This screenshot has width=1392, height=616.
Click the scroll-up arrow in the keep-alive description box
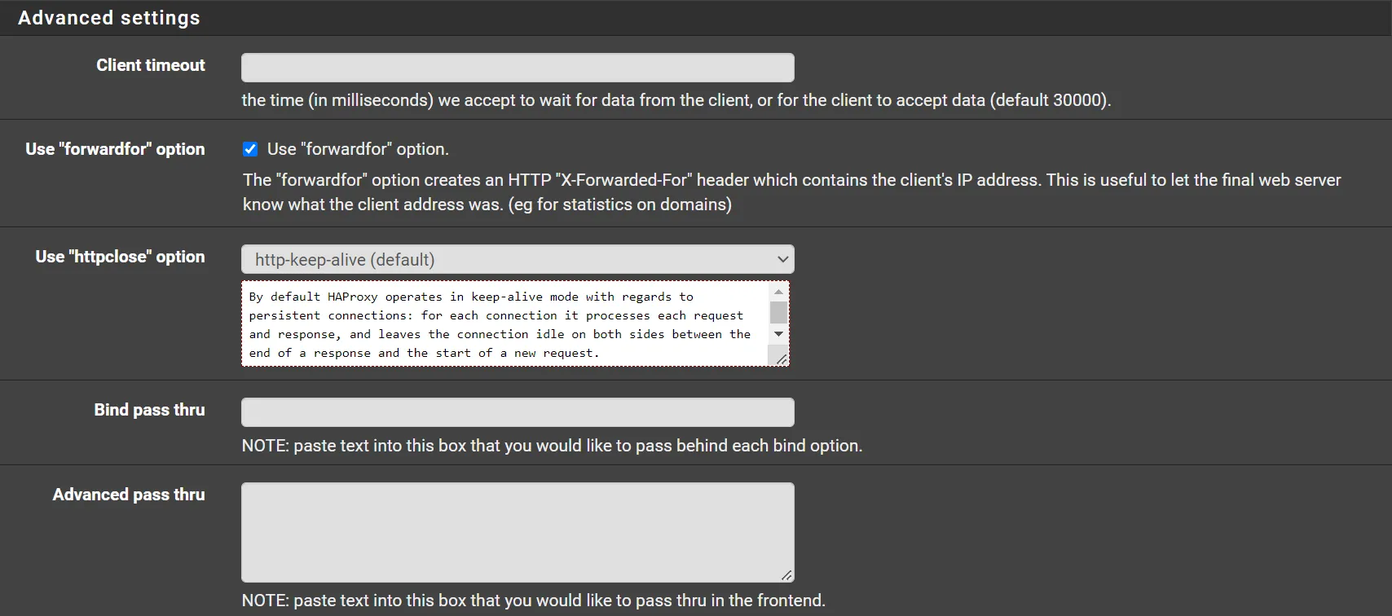click(x=778, y=291)
